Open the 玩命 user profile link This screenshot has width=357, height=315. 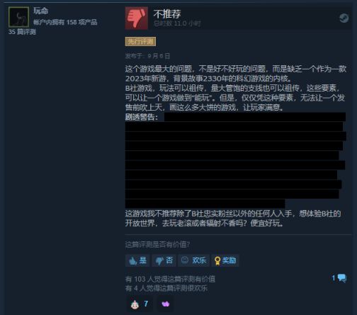pyautogui.click(x=40, y=11)
